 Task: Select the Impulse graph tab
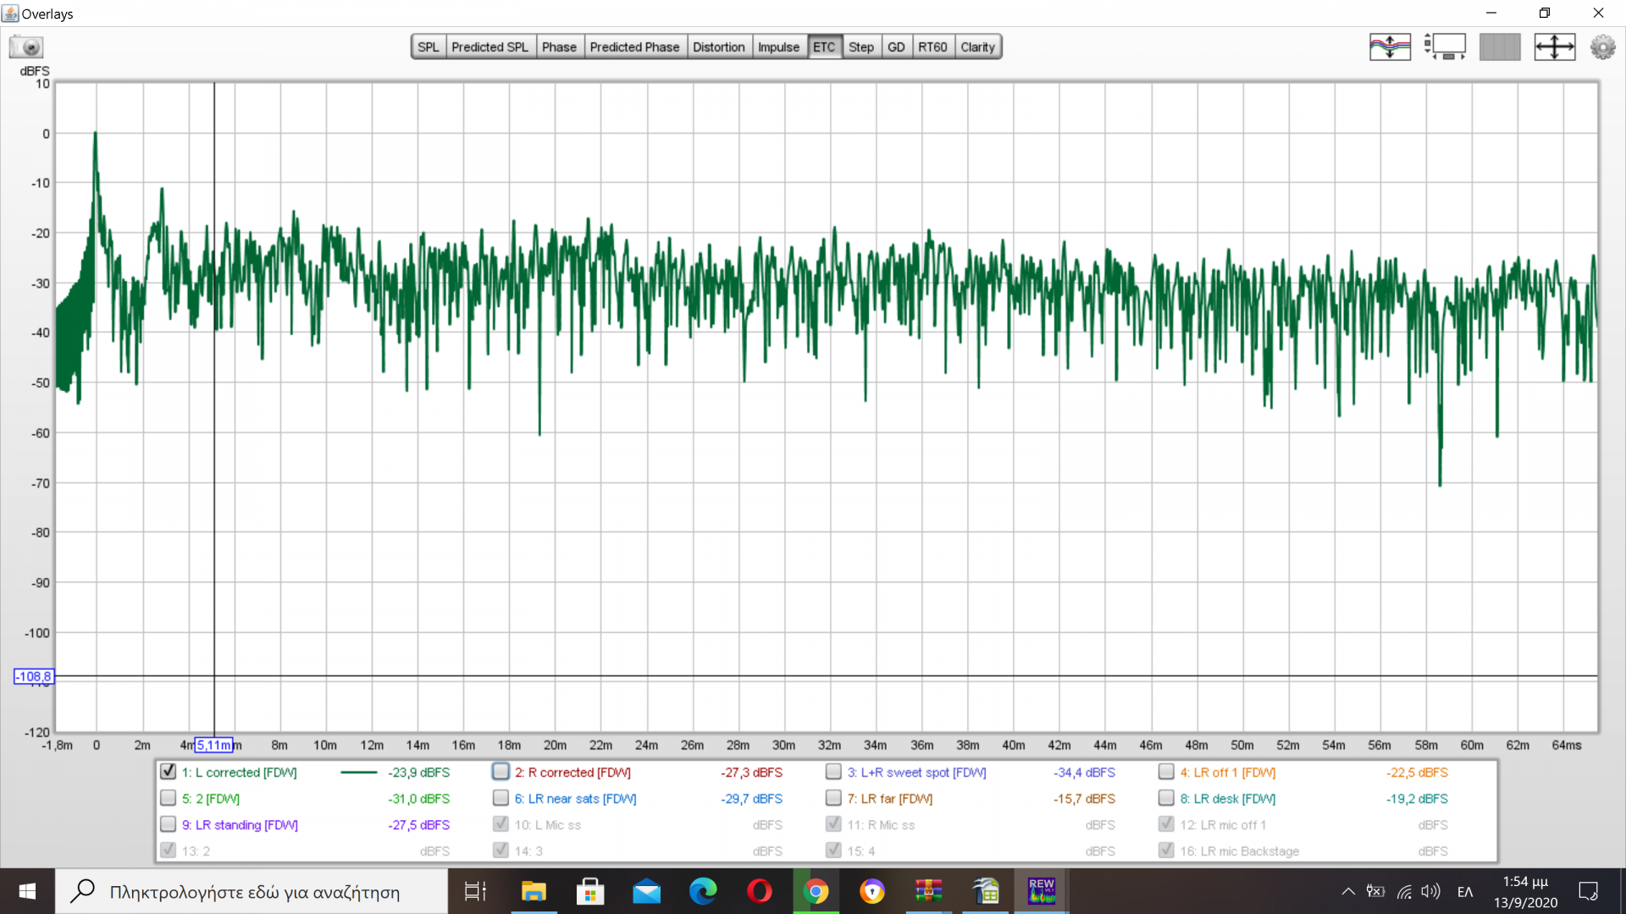(x=778, y=47)
